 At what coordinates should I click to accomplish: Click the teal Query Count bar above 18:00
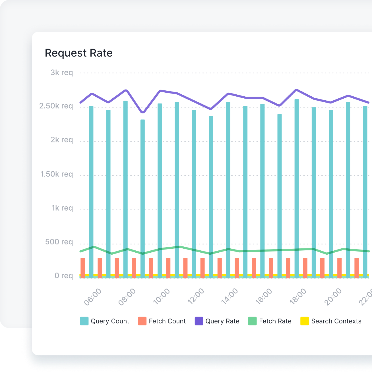click(x=297, y=189)
